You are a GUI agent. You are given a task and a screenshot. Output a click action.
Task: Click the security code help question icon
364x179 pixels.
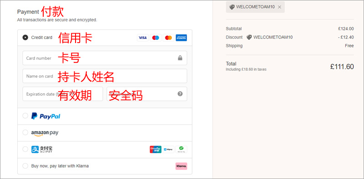click(180, 94)
